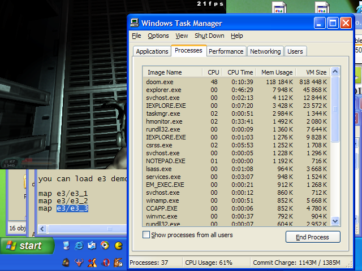Launch the Quake III horned icon
This screenshot has height=271, width=362.
coord(79,263)
